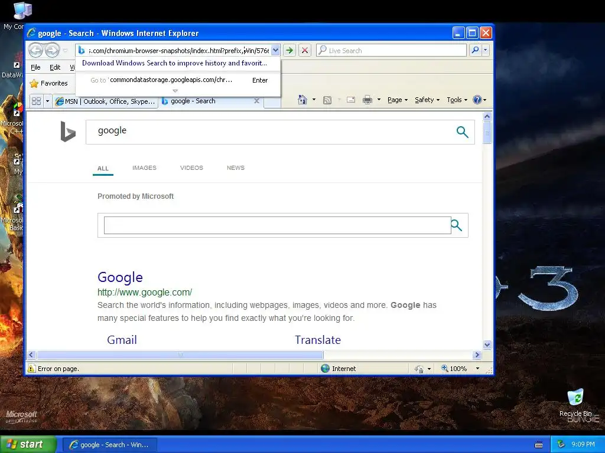Click the Back navigation arrow button
Screen dimensions: 605x453
click(36, 50)
